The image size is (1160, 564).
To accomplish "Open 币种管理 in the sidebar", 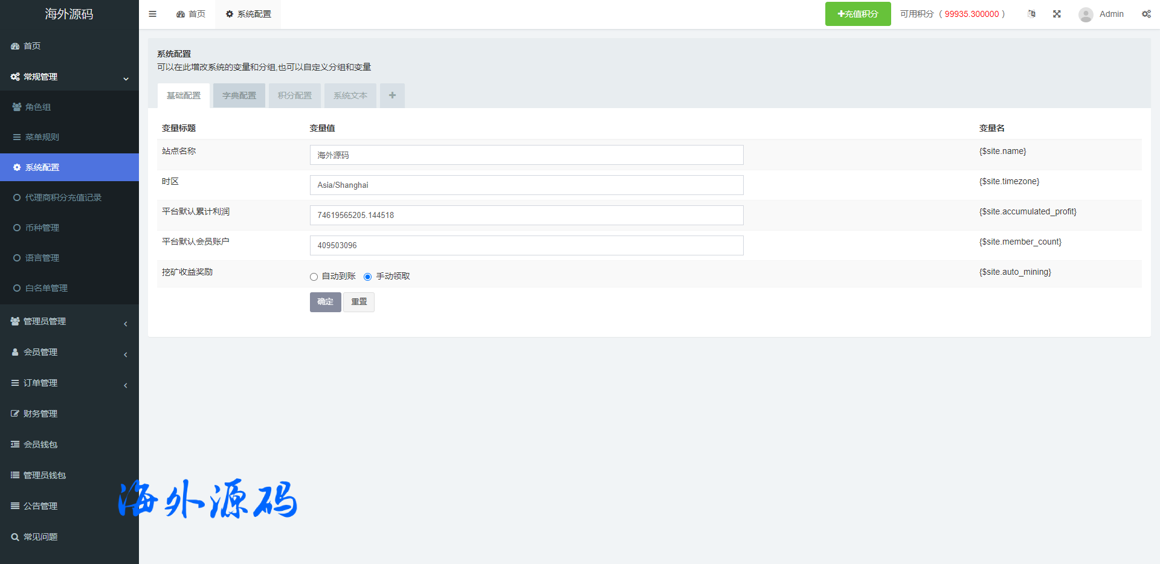I will tap(42, 228).
